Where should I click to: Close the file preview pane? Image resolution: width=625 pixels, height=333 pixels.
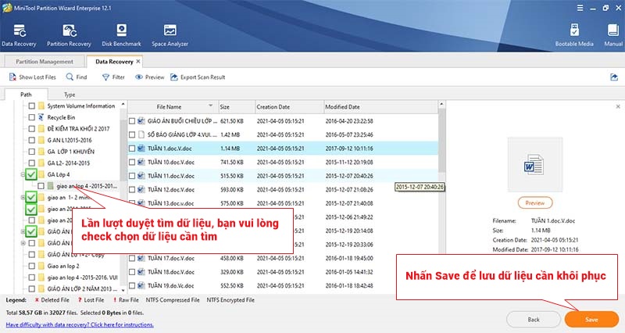point(618,106)
